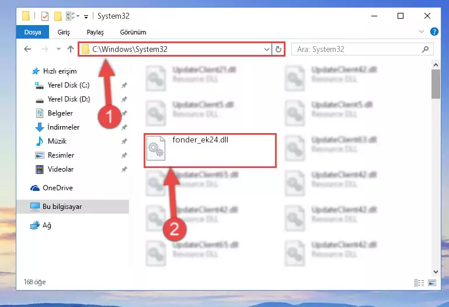
Task: Maximize the System32 window
Action: point(401,16)
